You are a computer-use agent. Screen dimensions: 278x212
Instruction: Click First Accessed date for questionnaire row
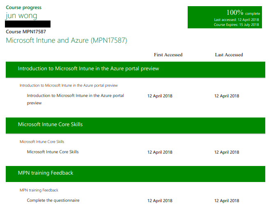coord(160,200)
